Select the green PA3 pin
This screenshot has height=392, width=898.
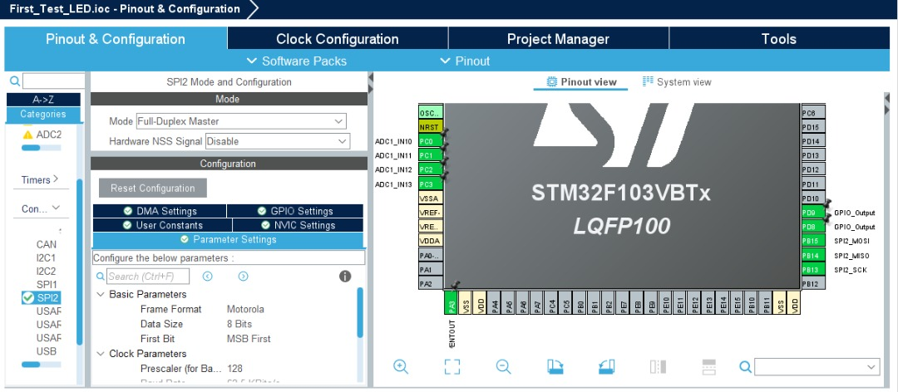[x=451, y=302]
